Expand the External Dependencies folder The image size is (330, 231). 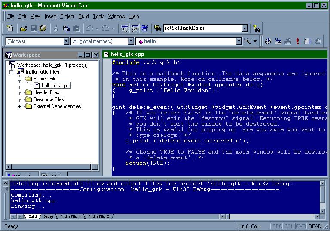[20, 106]
